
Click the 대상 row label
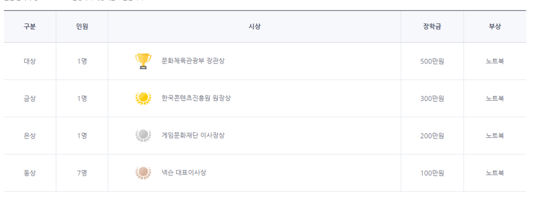30,61
